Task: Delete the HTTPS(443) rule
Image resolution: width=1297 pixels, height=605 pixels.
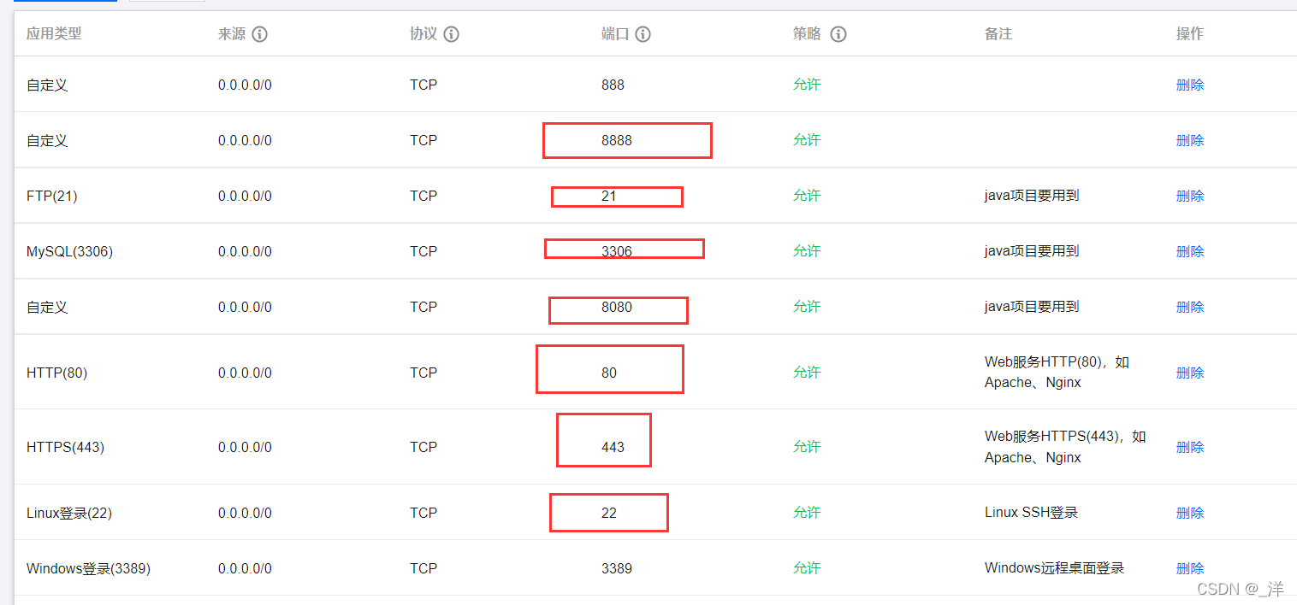Action: [x=1190, y=447]
